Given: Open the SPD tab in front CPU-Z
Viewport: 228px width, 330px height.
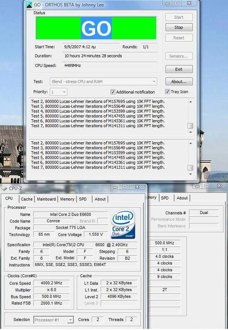Looking at the screenshot, I should coord(83,199).
